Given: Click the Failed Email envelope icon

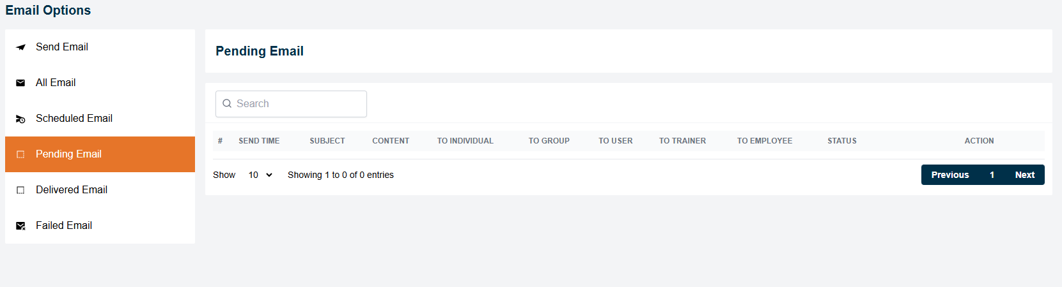Looking at the screenshot, I should tap(20, 226).
